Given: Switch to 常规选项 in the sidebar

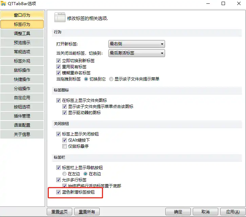Looking at the screenshot, I should [22, 52].
